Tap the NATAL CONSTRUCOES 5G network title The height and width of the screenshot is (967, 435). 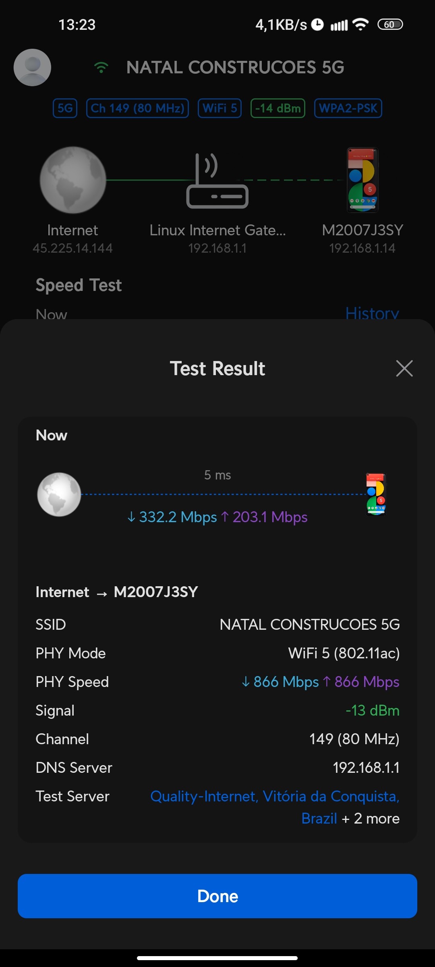[235, 67]
